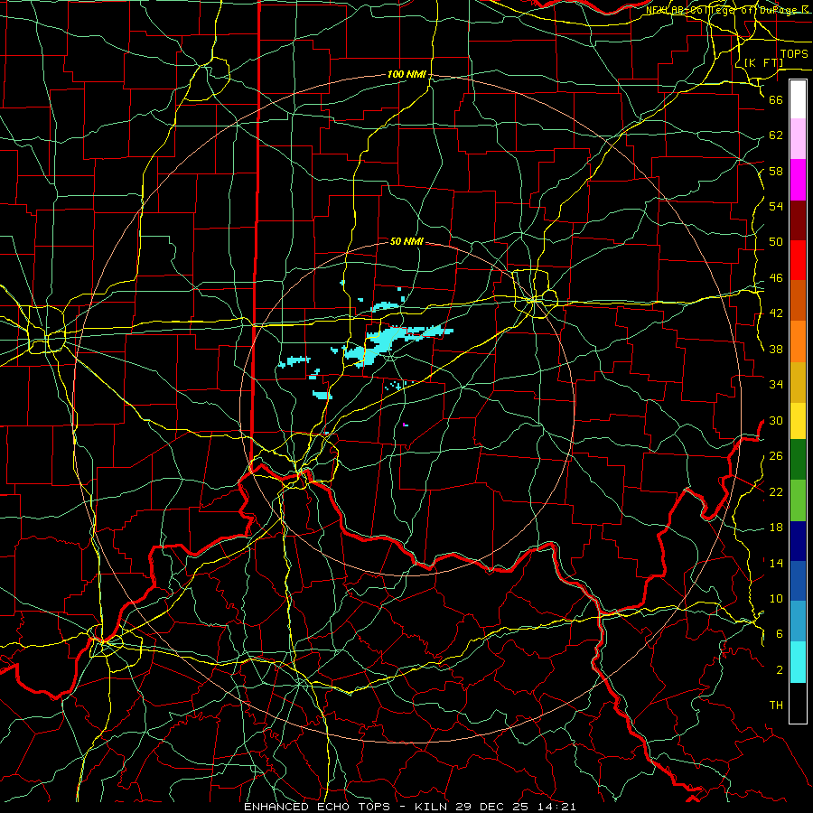Click the magenta legend color swatch
Screen dimensions: 813x813
tap(798, 180)
